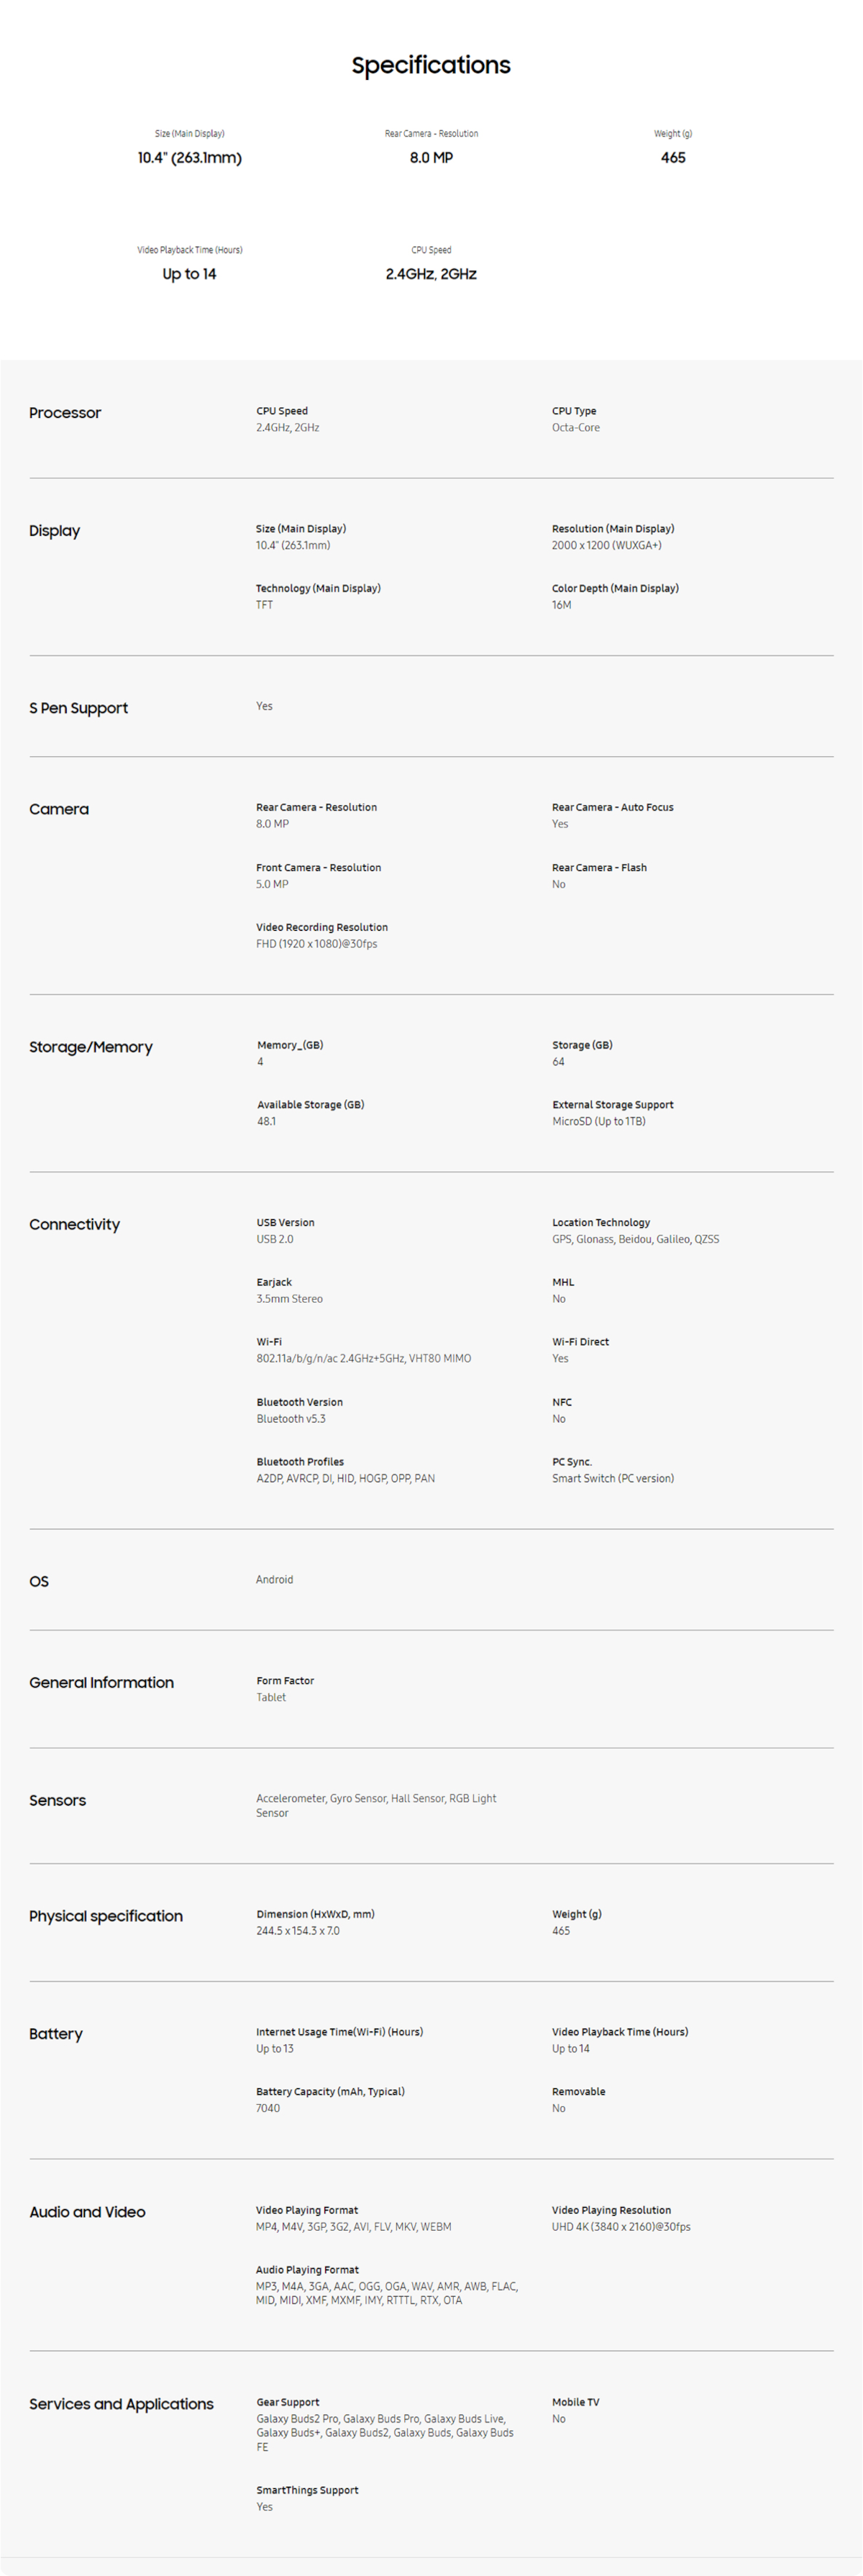Click the Gear Support label

[288, 2402]
